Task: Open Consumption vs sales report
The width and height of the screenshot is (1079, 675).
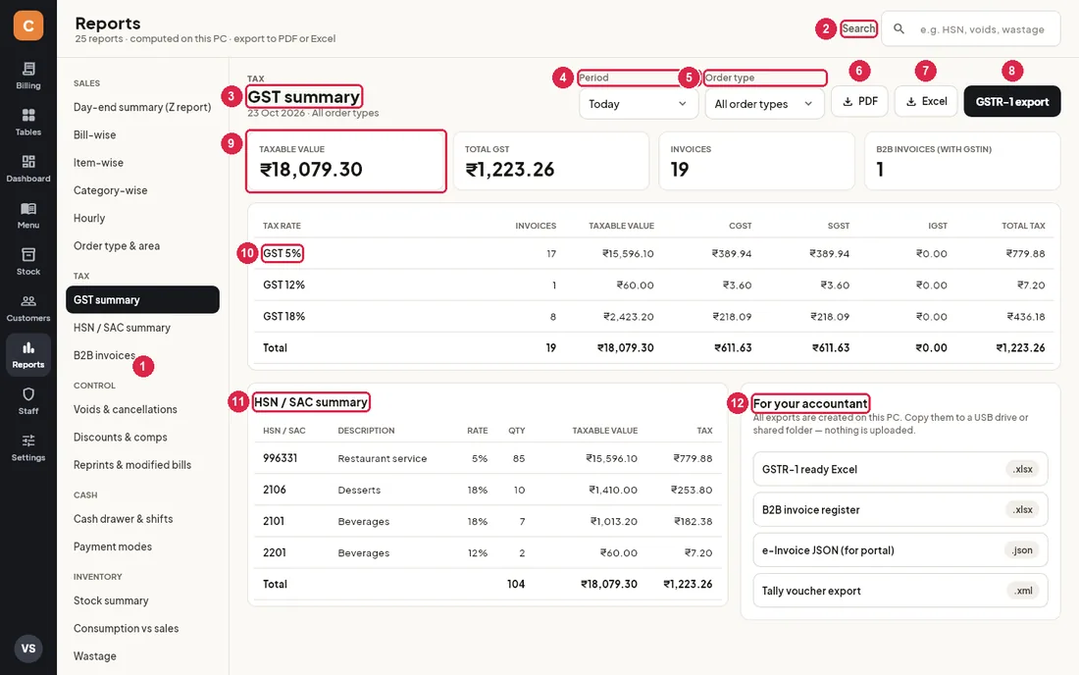Action: [142, 628]
